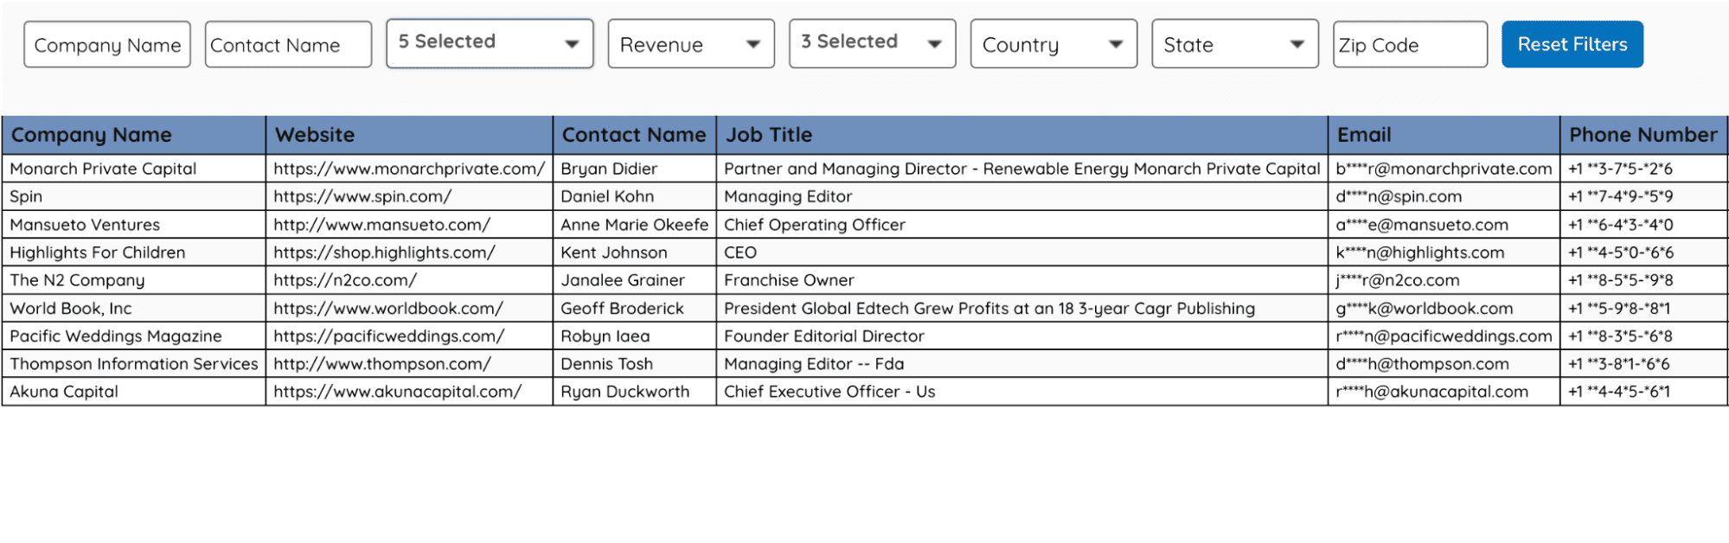1729x543 pixels.
Task: Click the Email column header
Action: [x=1364, y=135]
